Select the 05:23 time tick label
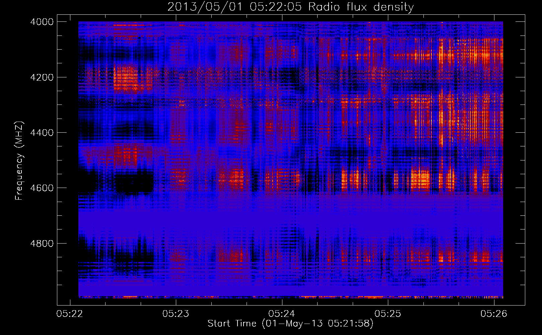Viewport: 542px width, 335px height. click(x=176, y=314)
